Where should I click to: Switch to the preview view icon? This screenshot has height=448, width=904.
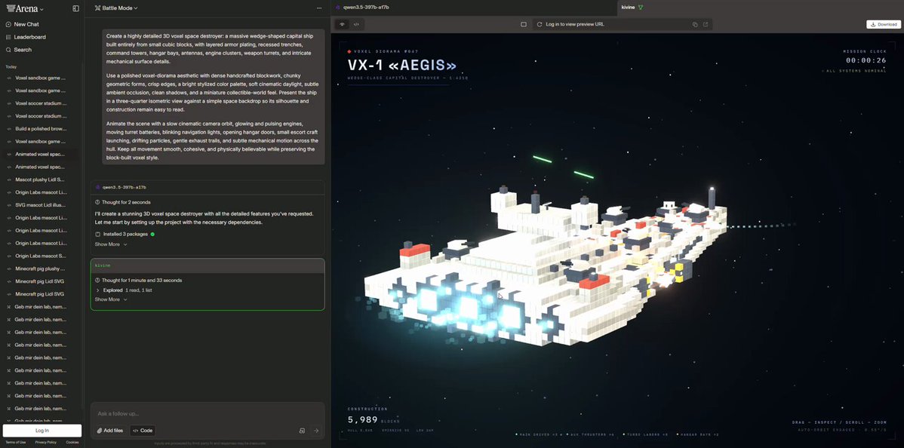343,24
